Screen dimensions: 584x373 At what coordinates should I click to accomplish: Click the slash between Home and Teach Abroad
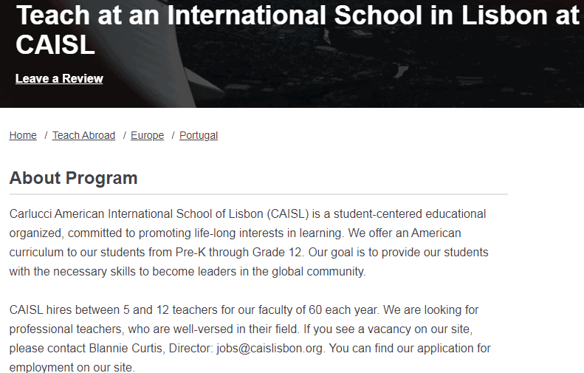[46, 135]
